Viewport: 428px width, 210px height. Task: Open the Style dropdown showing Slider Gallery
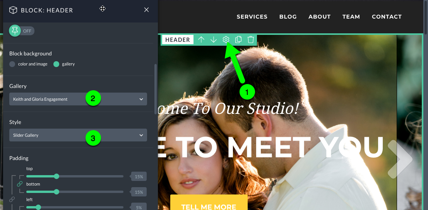78,135
